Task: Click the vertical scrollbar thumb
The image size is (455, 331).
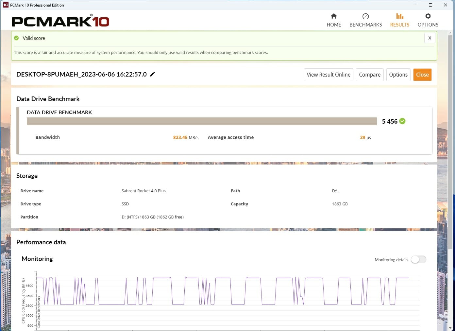Action: 450,142
